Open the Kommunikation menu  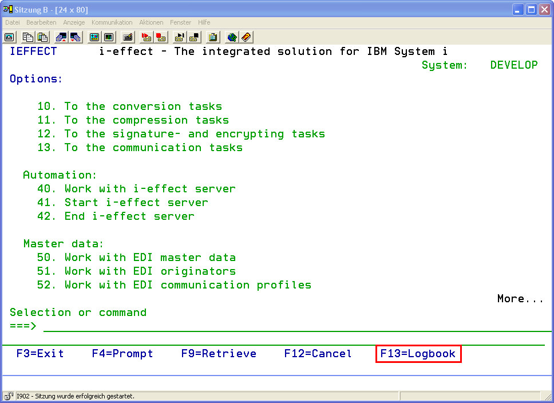112,22
